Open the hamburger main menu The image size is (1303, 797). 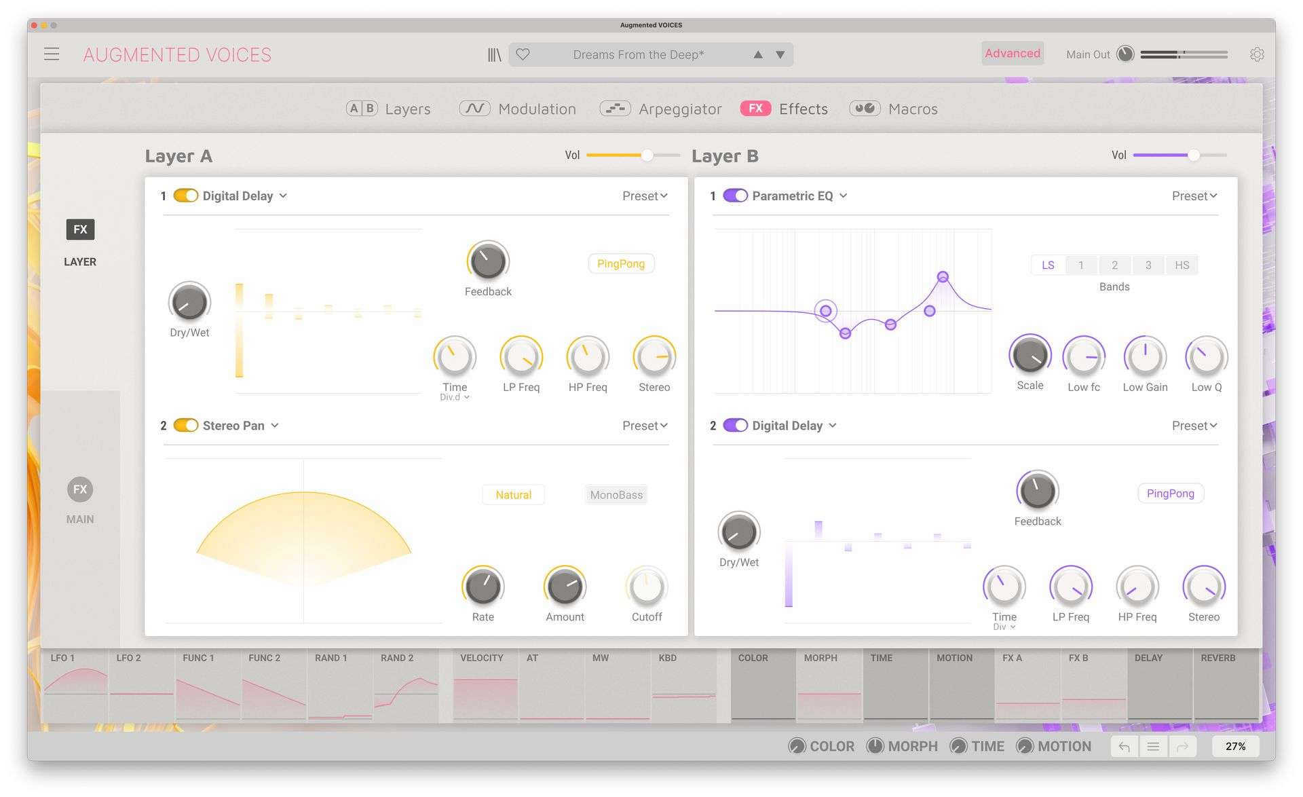[x=52, y=54]
